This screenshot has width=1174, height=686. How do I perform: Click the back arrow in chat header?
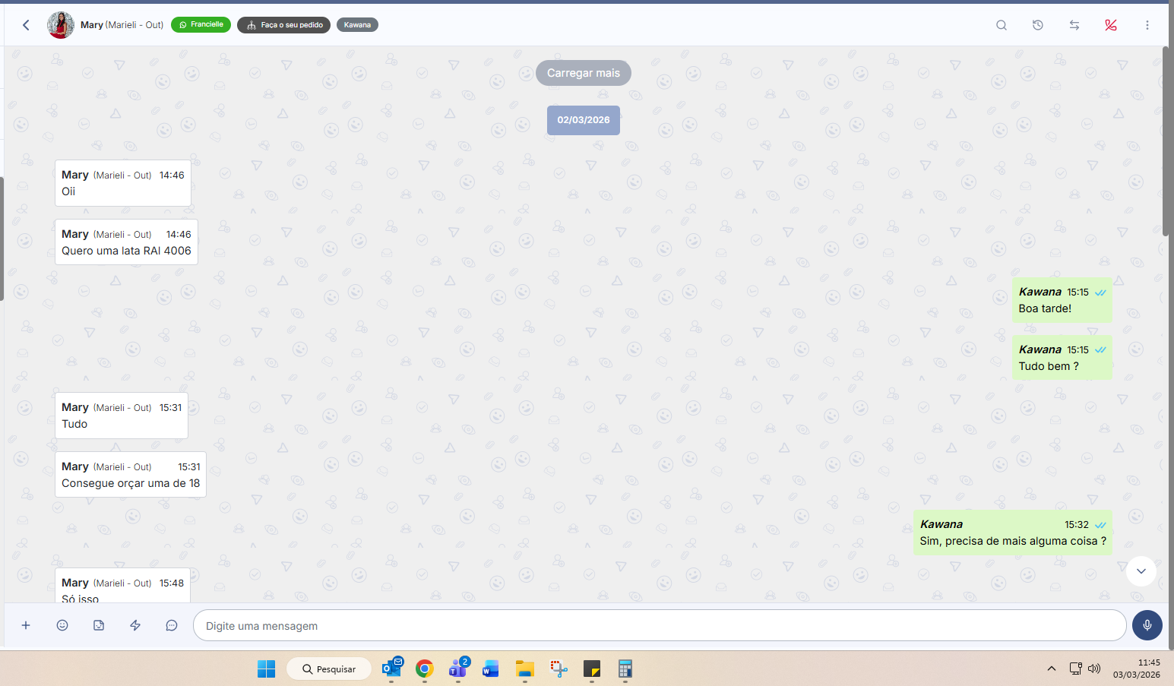pyautogui.click(x=26, y=25)
